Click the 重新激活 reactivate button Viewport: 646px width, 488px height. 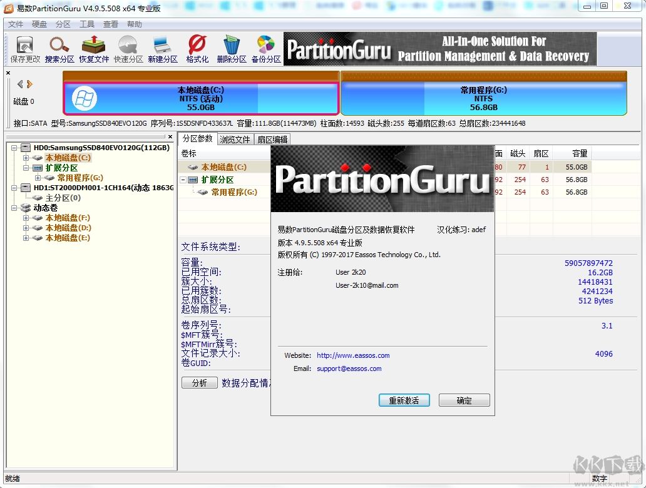[x=404, y=400]
